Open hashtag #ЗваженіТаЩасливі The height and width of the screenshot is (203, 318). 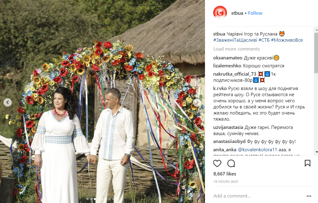tap(235, 40)
